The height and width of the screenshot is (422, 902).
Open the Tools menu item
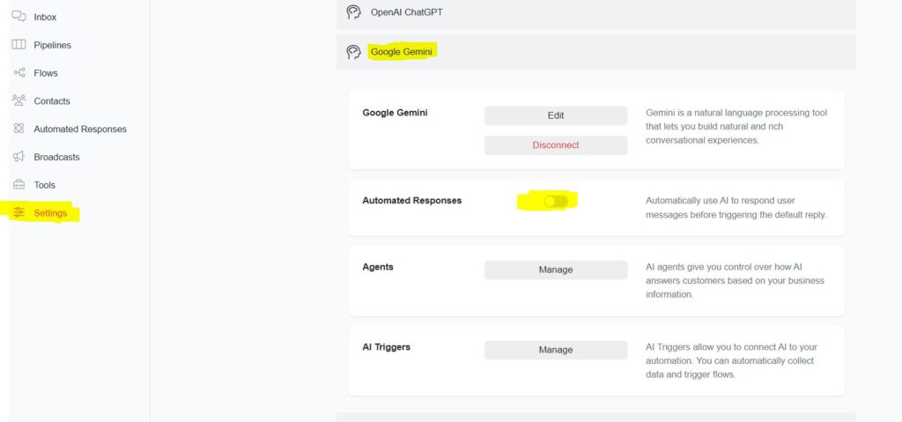(x=44, y=185)
